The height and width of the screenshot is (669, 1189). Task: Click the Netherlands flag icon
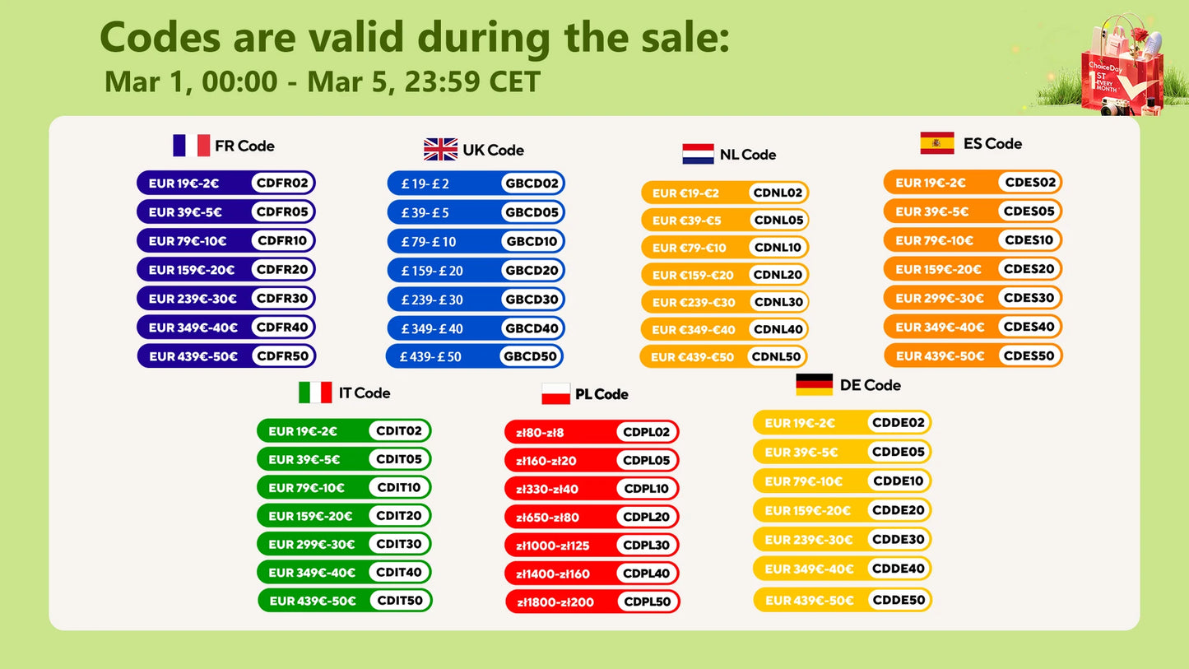698,154
